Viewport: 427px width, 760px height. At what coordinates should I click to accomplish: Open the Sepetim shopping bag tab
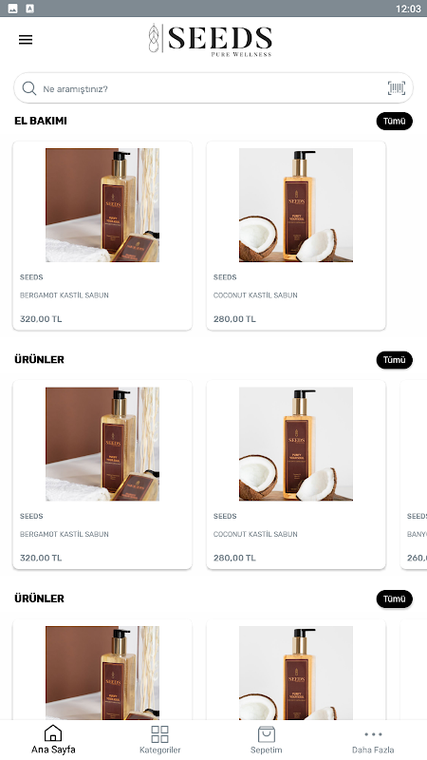pos(267,740)
